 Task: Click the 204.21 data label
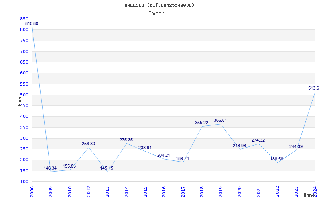pyautogui.click(x=163, y=156)
